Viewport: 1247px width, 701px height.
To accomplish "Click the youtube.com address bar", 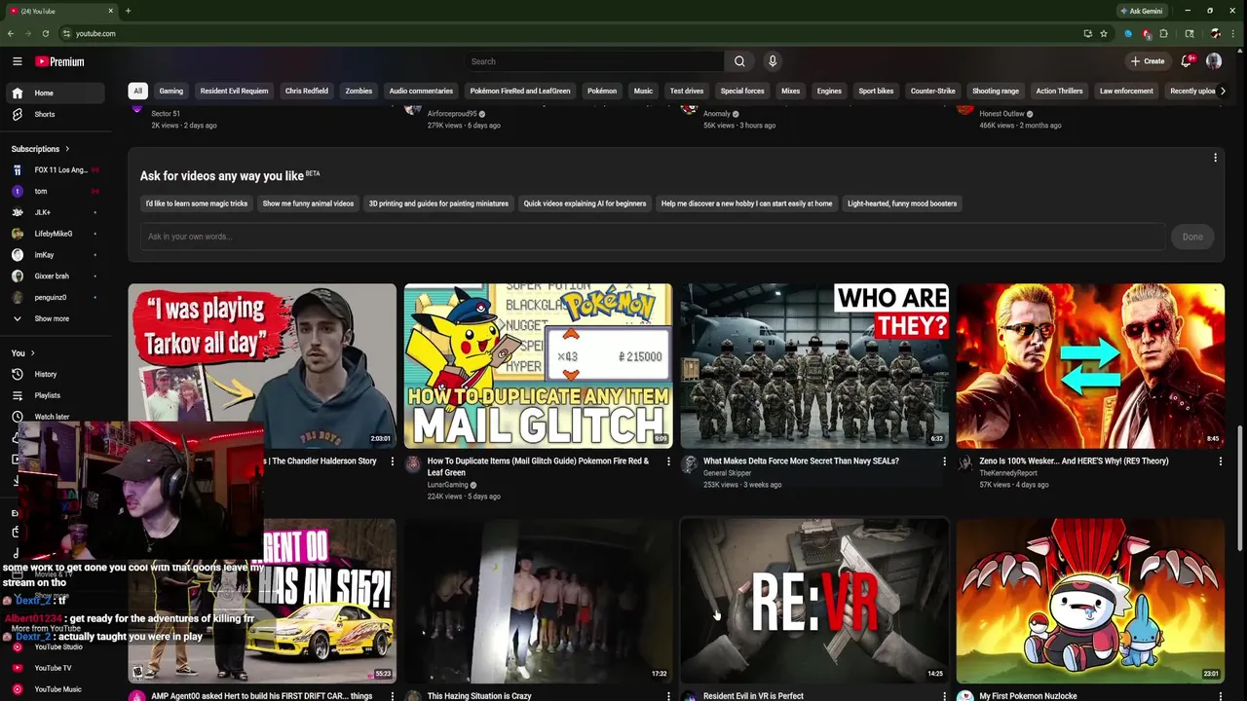I will tap(575, 33).
